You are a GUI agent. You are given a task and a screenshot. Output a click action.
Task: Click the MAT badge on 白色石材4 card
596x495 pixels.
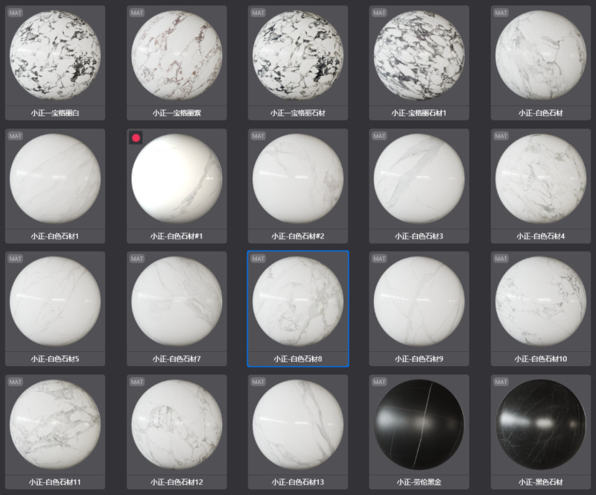coord(501,136)
